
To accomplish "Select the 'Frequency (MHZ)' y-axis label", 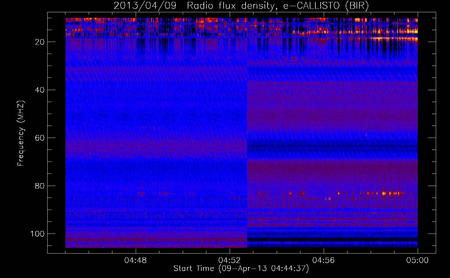I will pyautogui.click(x=21, y=133).
